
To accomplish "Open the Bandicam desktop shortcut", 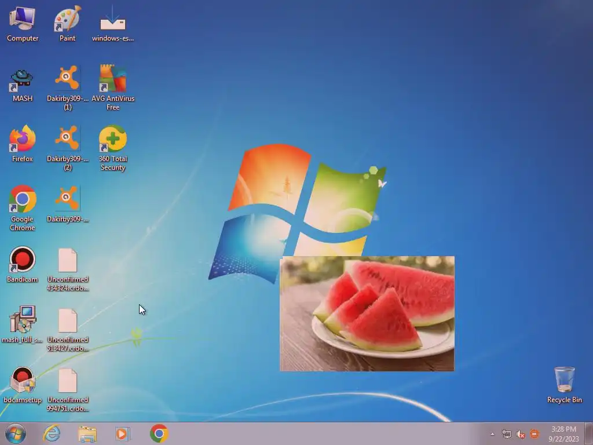I will (23, 265).
